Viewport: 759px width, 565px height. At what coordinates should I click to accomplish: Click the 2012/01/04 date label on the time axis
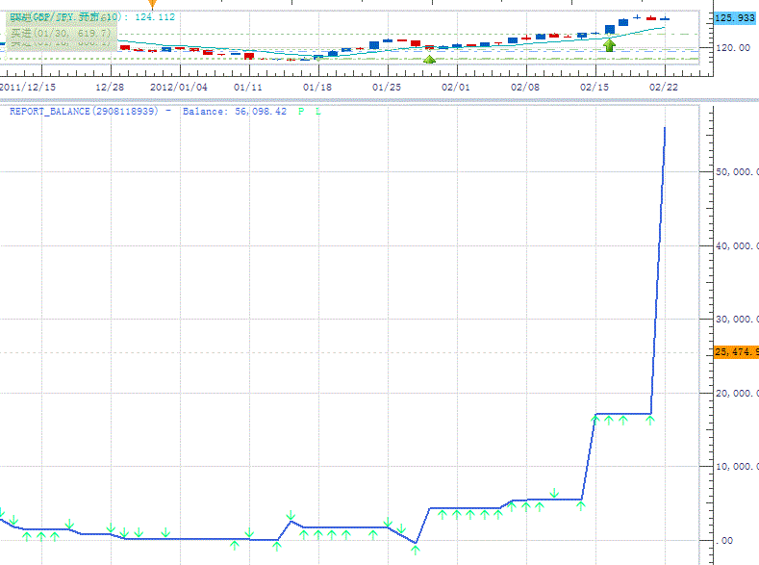[x=179, y=87]
